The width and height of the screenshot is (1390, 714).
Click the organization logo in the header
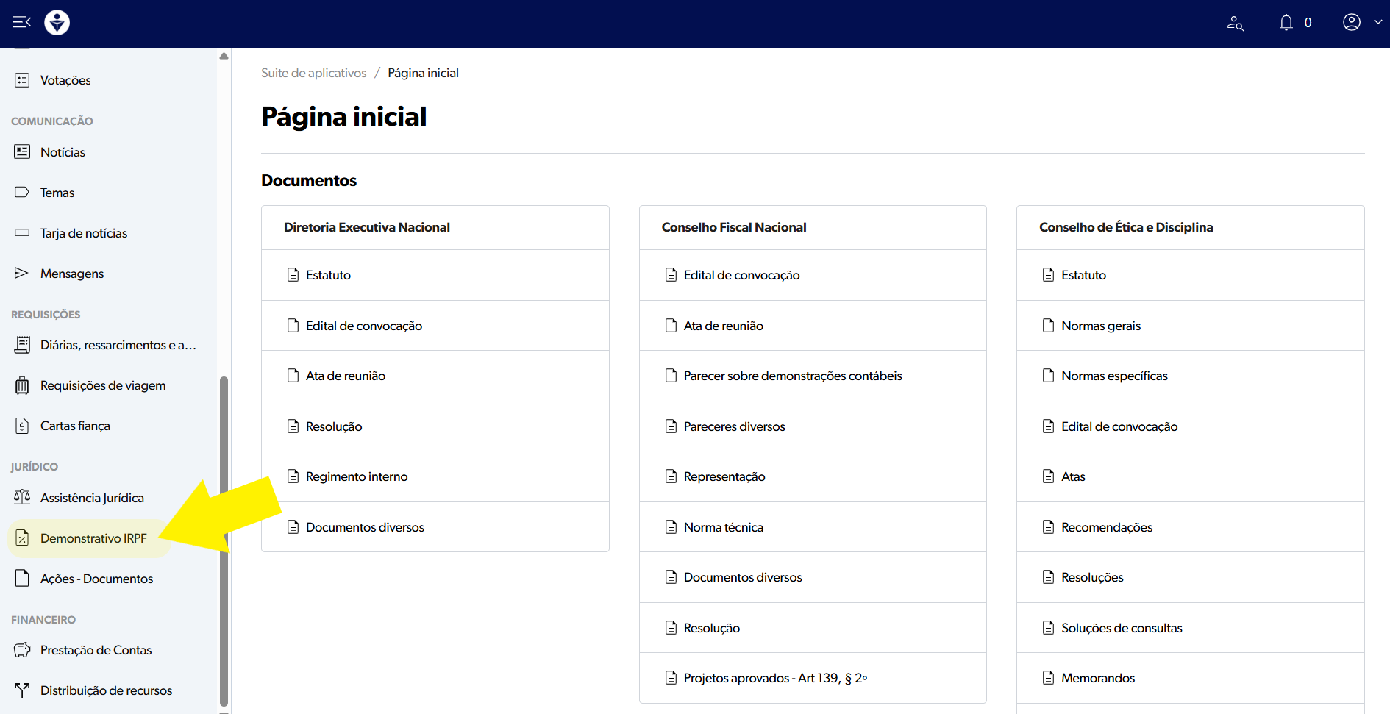57,23
